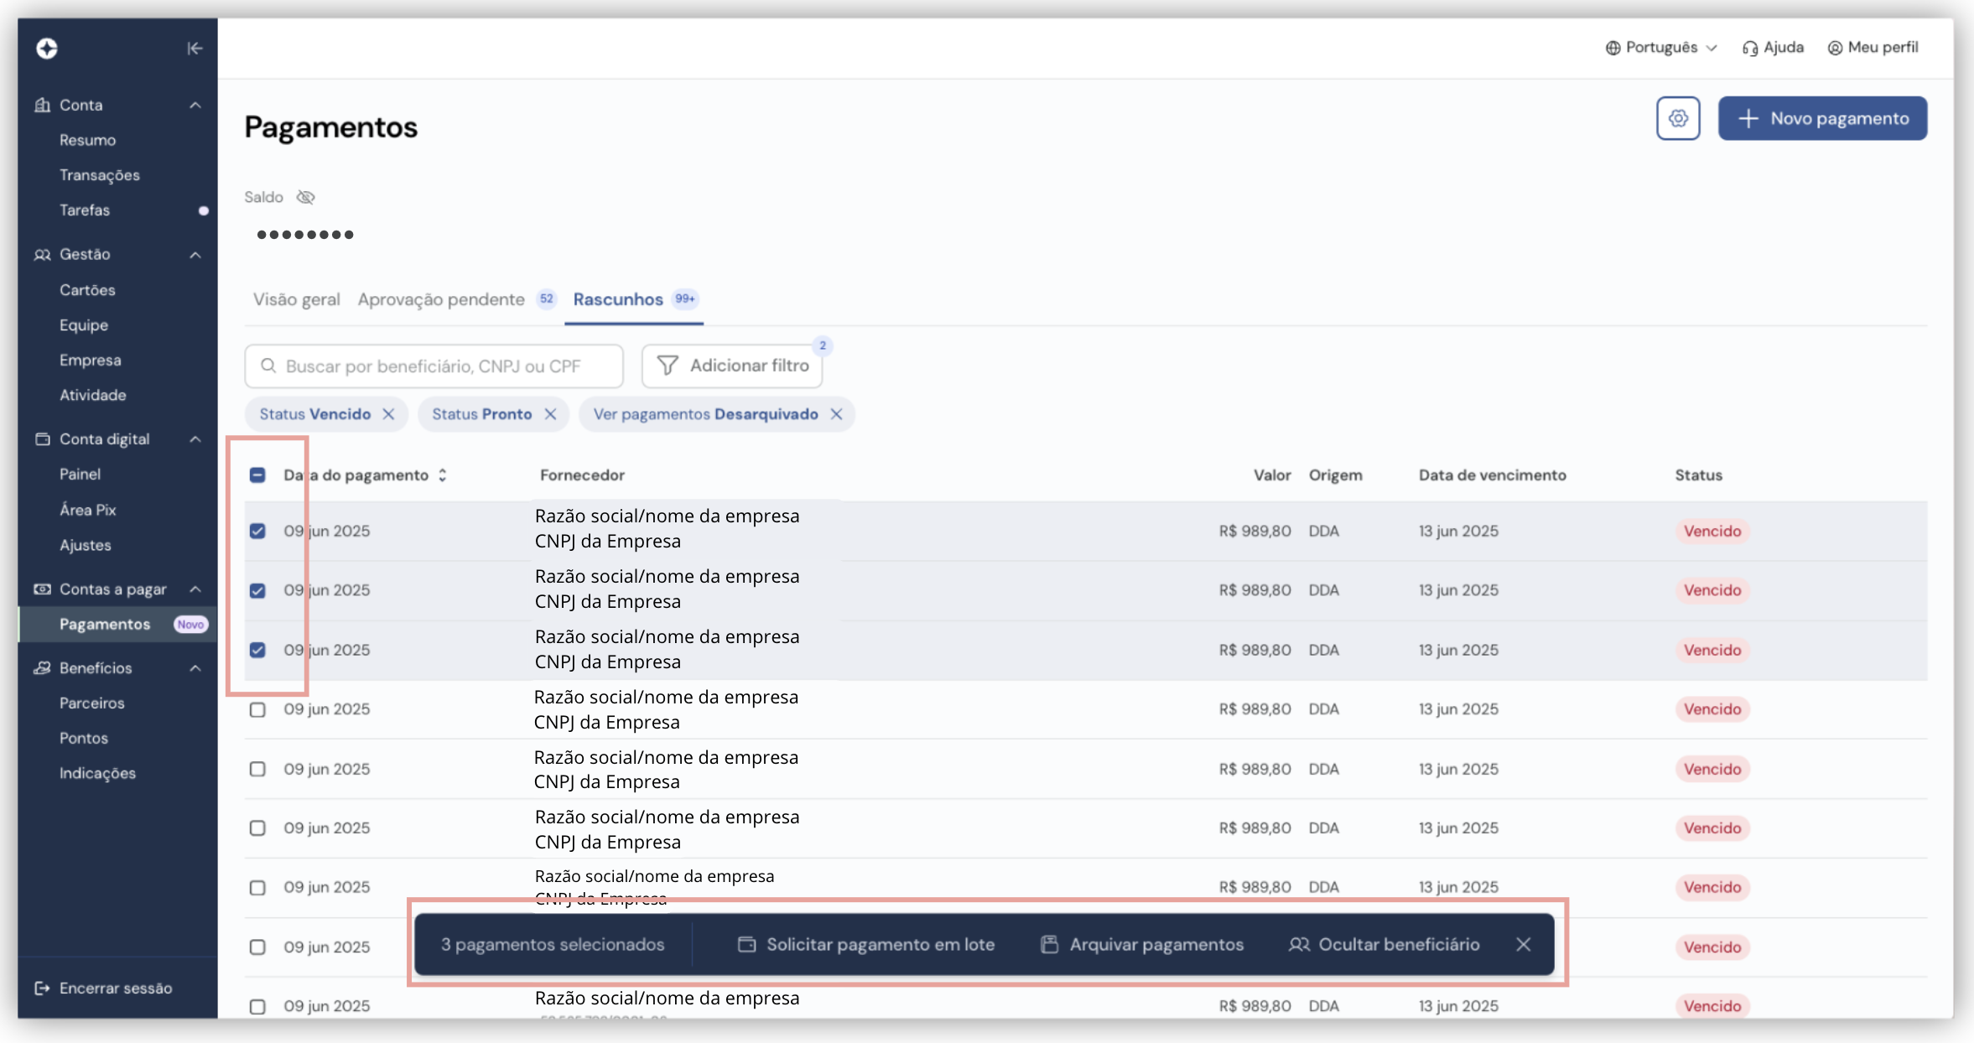
Task: Open Meu perfil link
Action: 1873,48
